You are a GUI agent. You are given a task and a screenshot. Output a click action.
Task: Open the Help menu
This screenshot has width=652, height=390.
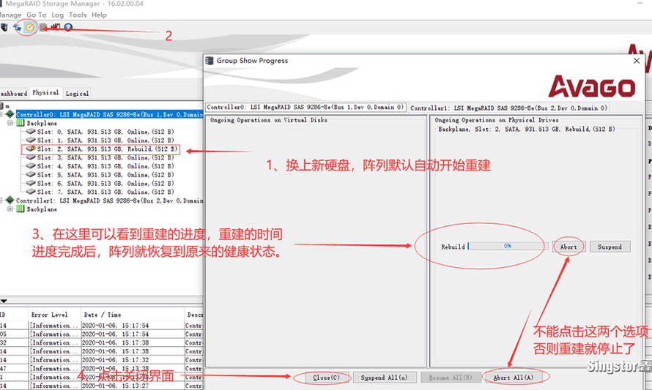coord(99,15)
